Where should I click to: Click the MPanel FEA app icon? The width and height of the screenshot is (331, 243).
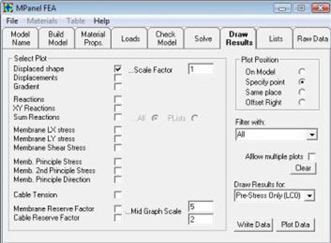point(8,8)
